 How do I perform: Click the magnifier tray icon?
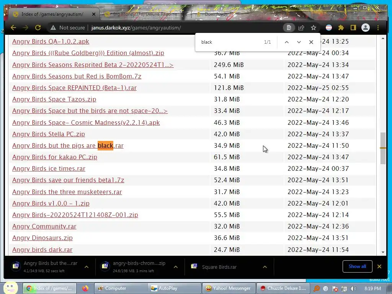coord(317,289)
